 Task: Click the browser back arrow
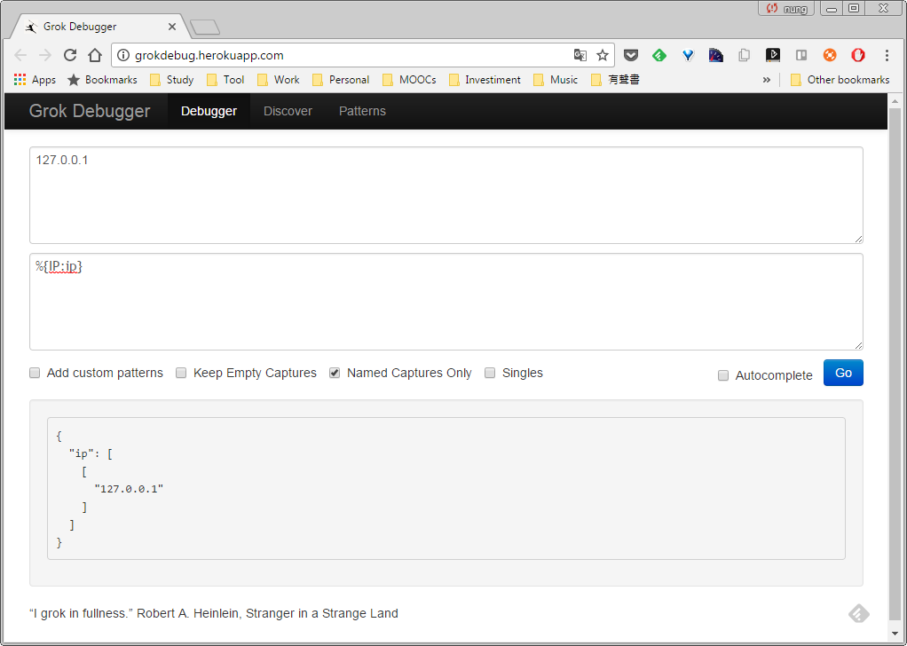coord(20,56)
